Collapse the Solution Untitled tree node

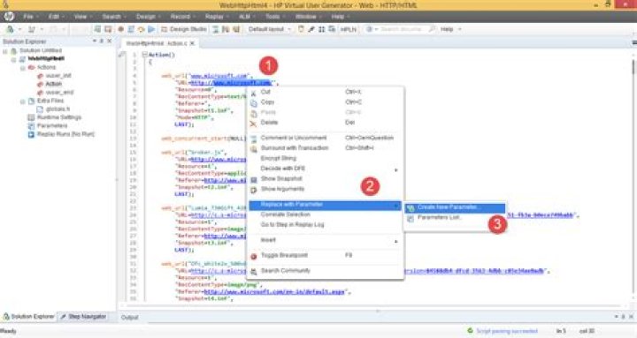5,51
